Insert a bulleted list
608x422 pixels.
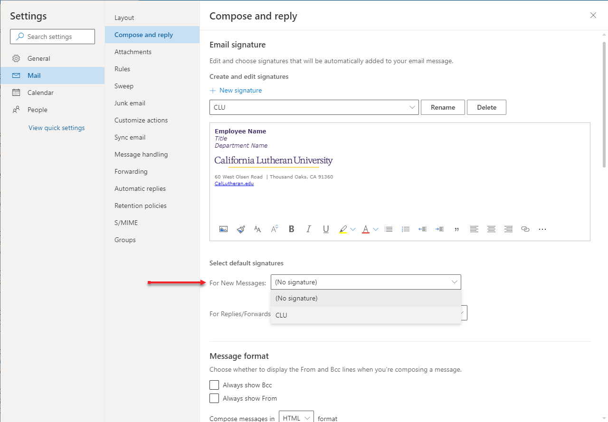[x=389, y=229]
